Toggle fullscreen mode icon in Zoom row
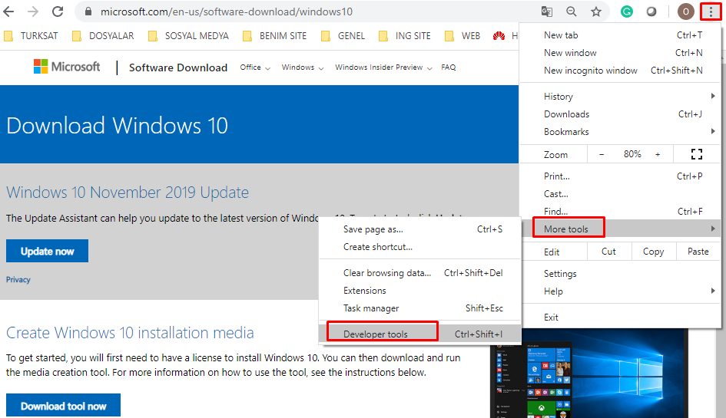The height and width of the screenshot is (418, 726). point(696,154)
